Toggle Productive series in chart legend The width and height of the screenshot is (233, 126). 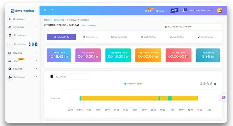pos(130,84)
